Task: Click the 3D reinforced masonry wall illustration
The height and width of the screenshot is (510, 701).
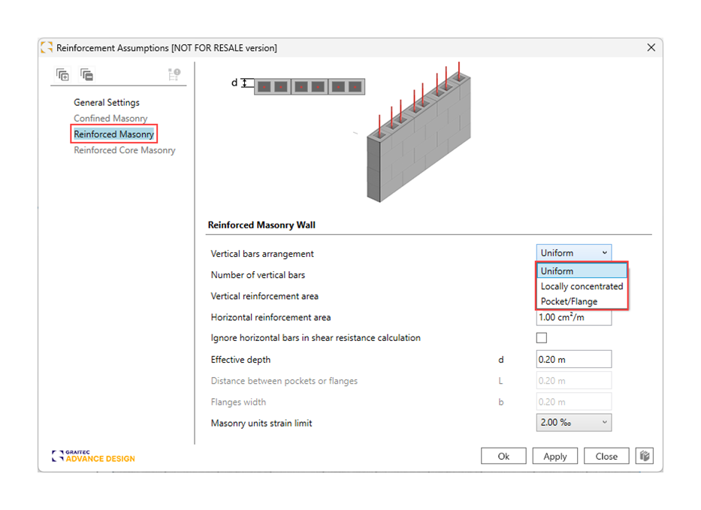Action: [x=419, y=133]
